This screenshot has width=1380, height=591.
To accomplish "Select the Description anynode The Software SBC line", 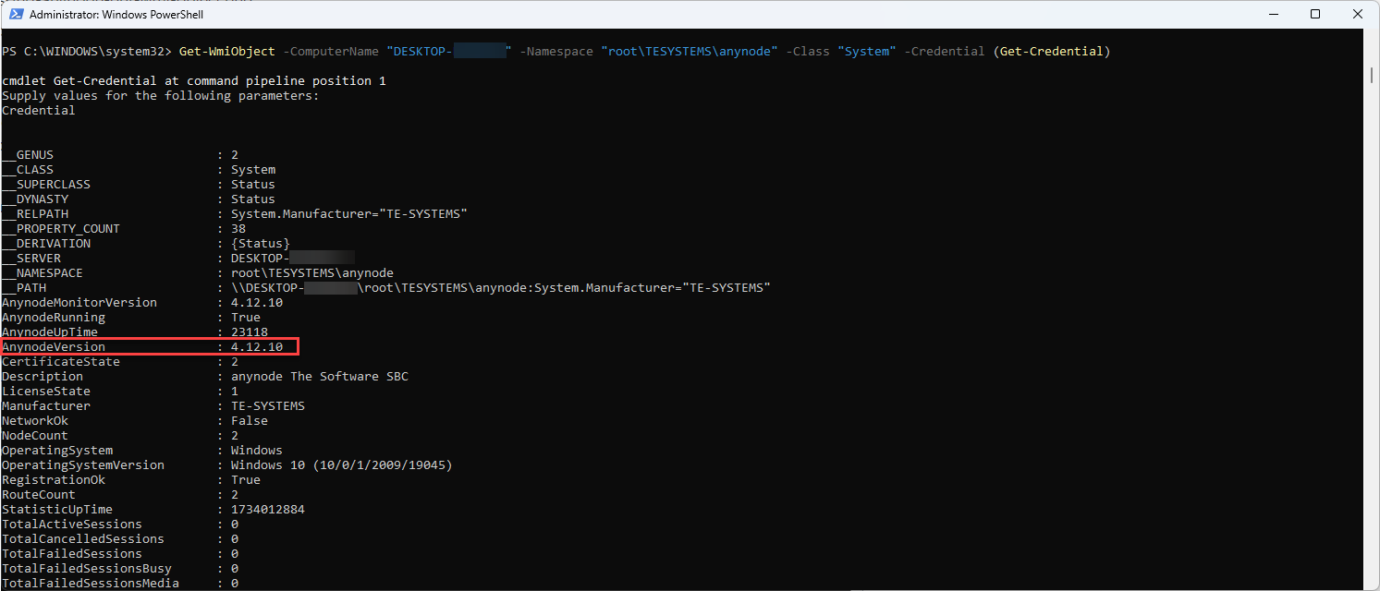I will (203, 376).
